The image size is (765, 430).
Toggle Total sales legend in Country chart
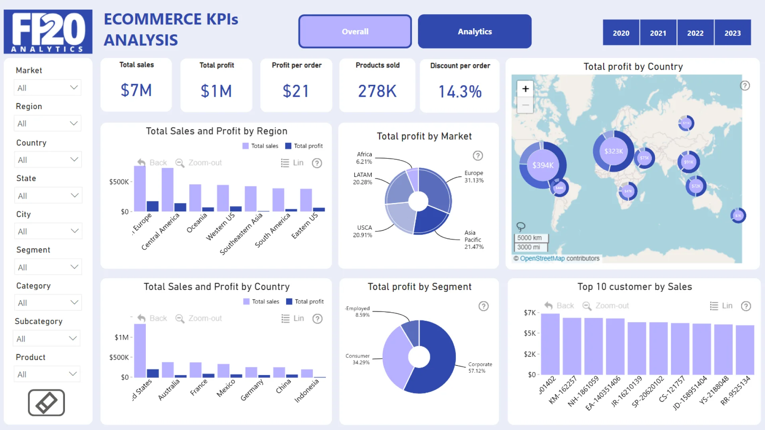click(x=261, y=302)
